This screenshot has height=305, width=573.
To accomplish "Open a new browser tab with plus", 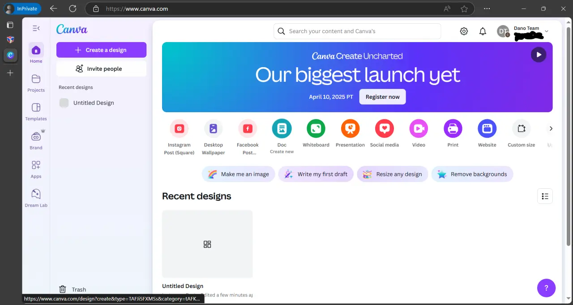I will (x=10, y=73).
